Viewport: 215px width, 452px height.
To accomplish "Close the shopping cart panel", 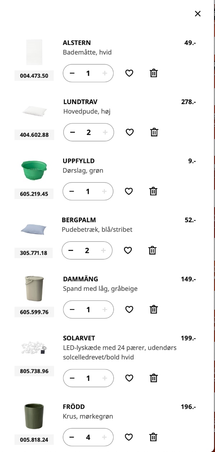I will coord(197,14).
